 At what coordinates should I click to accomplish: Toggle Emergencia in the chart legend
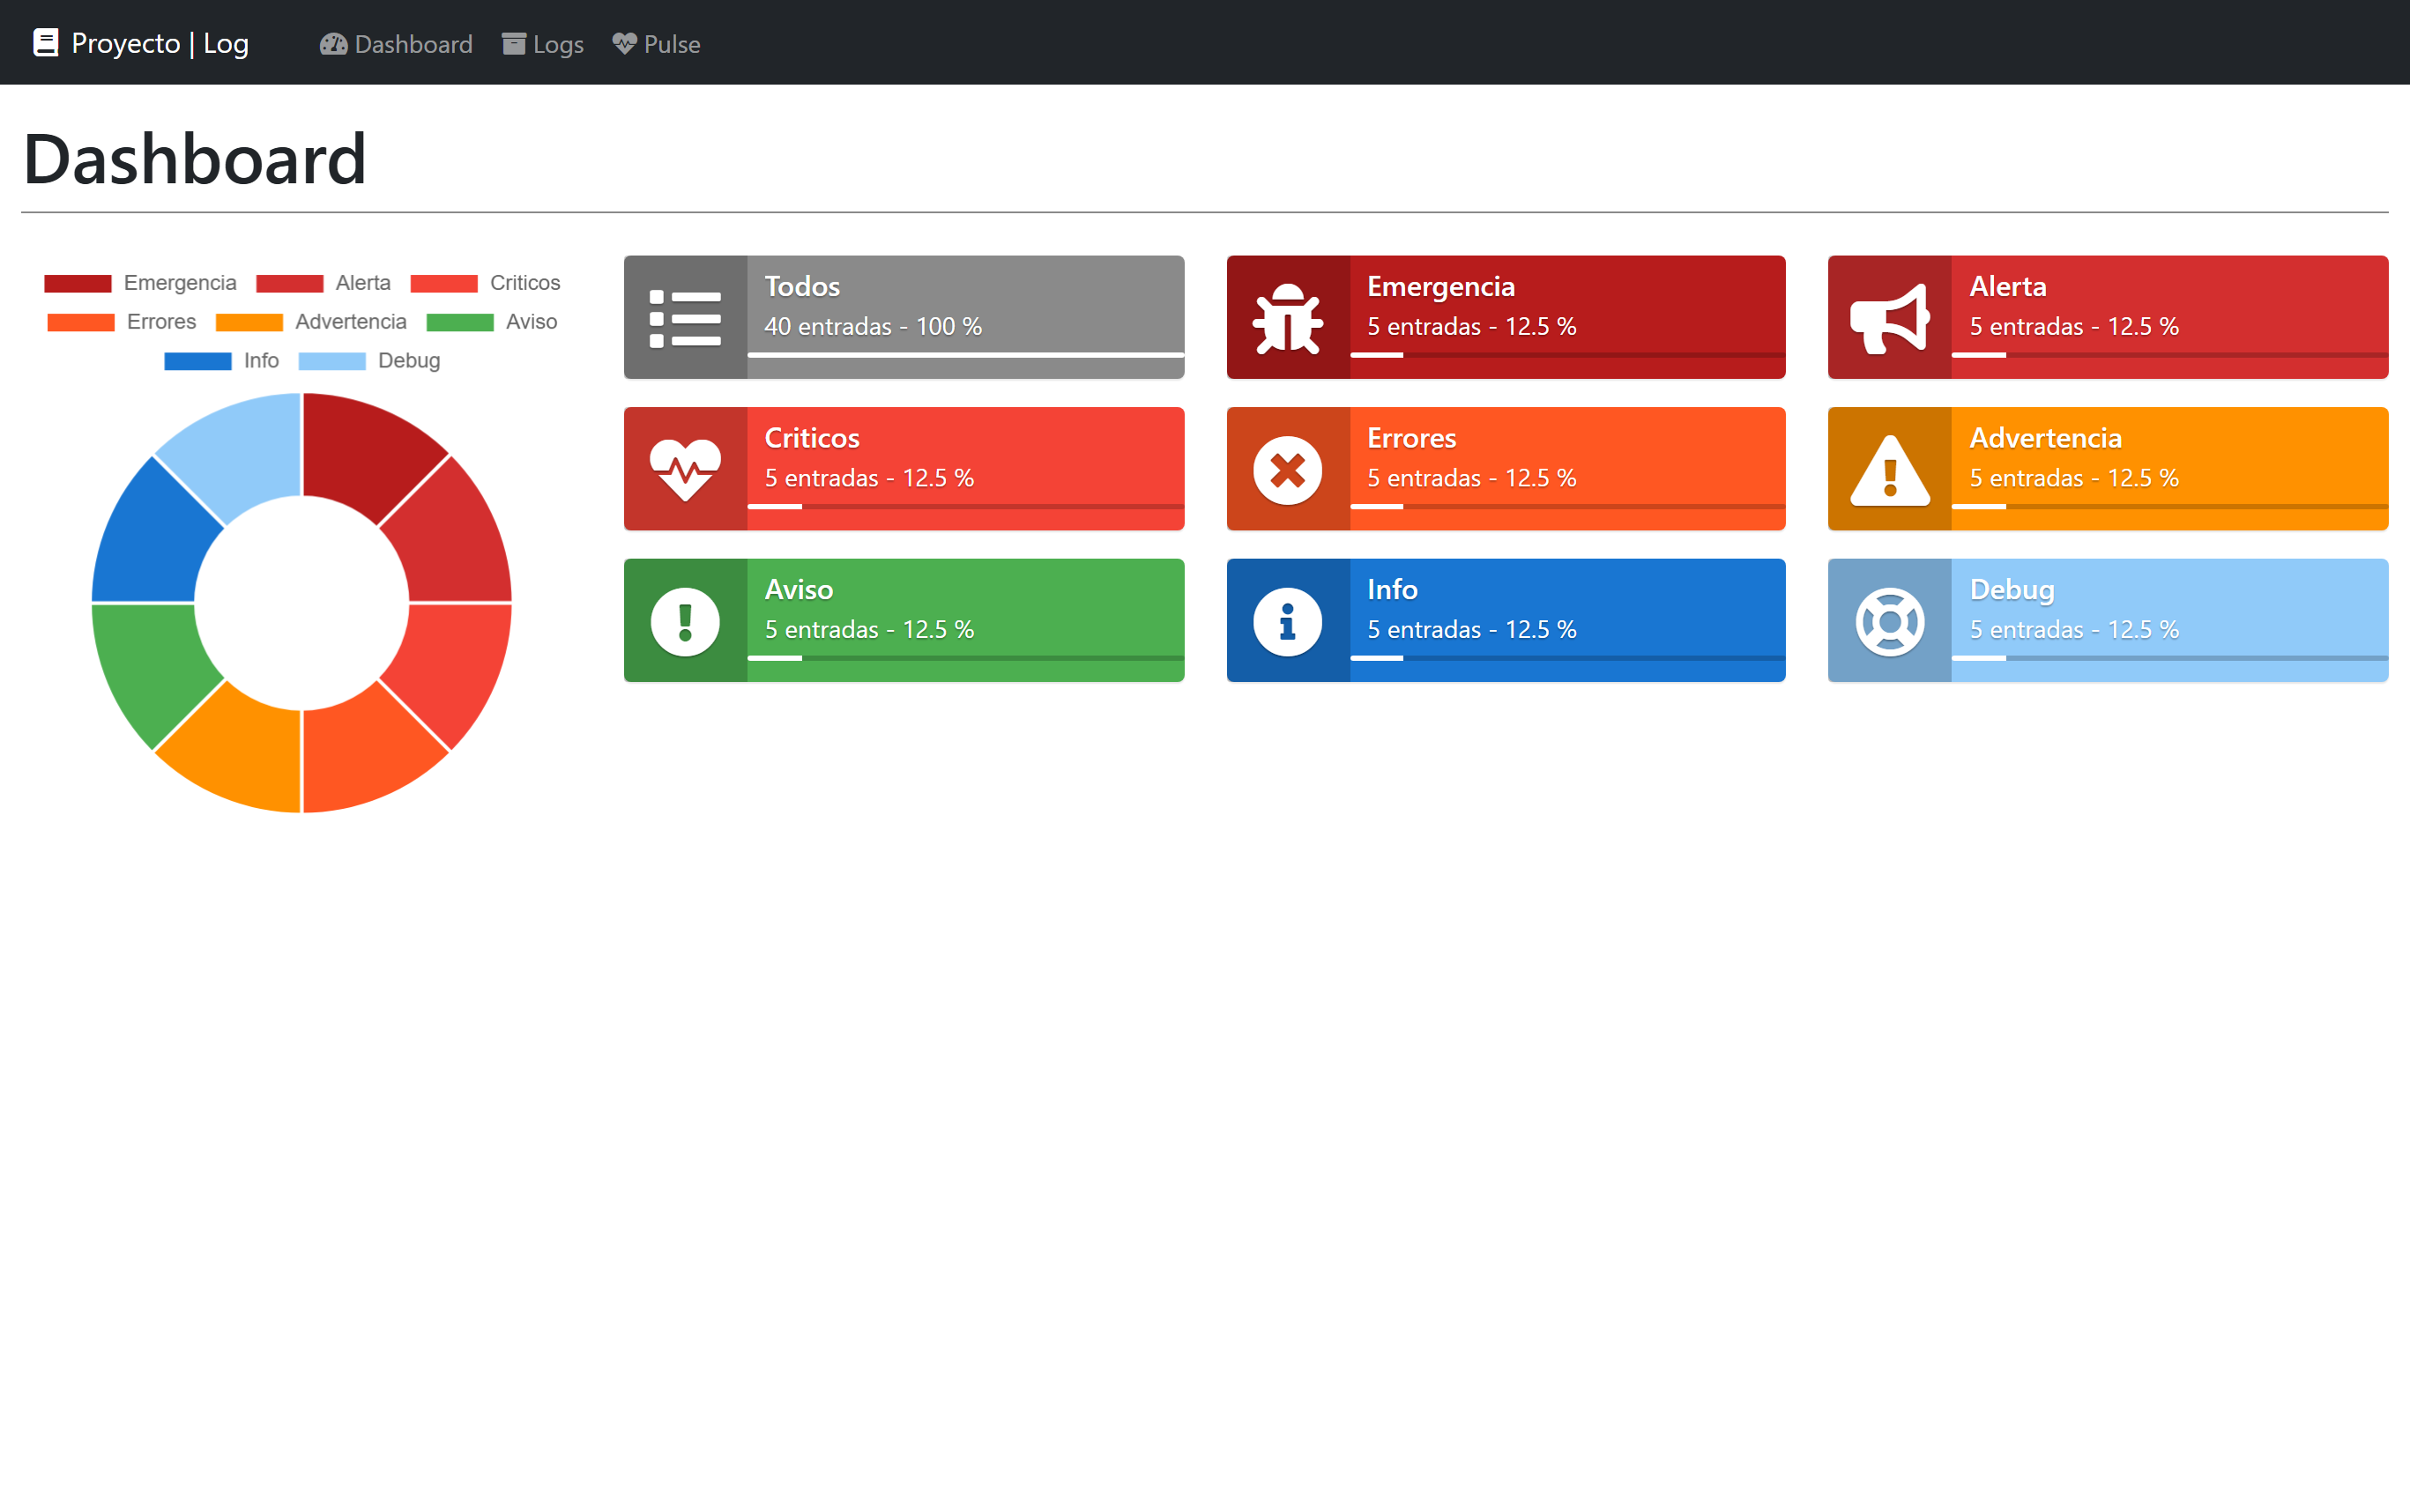click(140, 283)
